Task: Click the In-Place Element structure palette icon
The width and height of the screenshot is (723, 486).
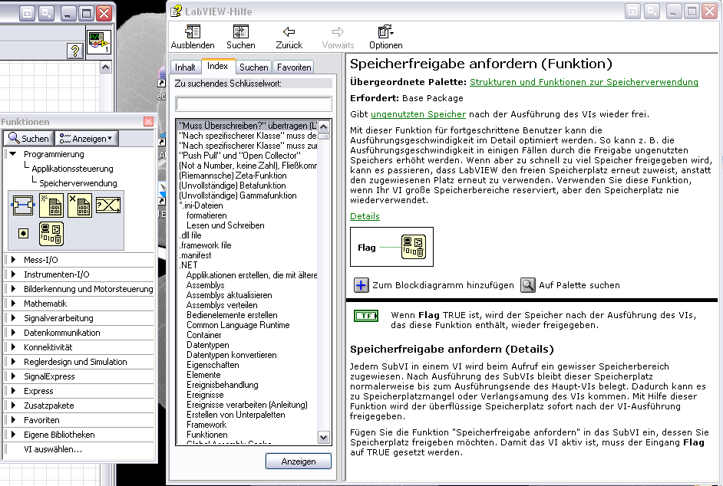Action: [22, 205]
